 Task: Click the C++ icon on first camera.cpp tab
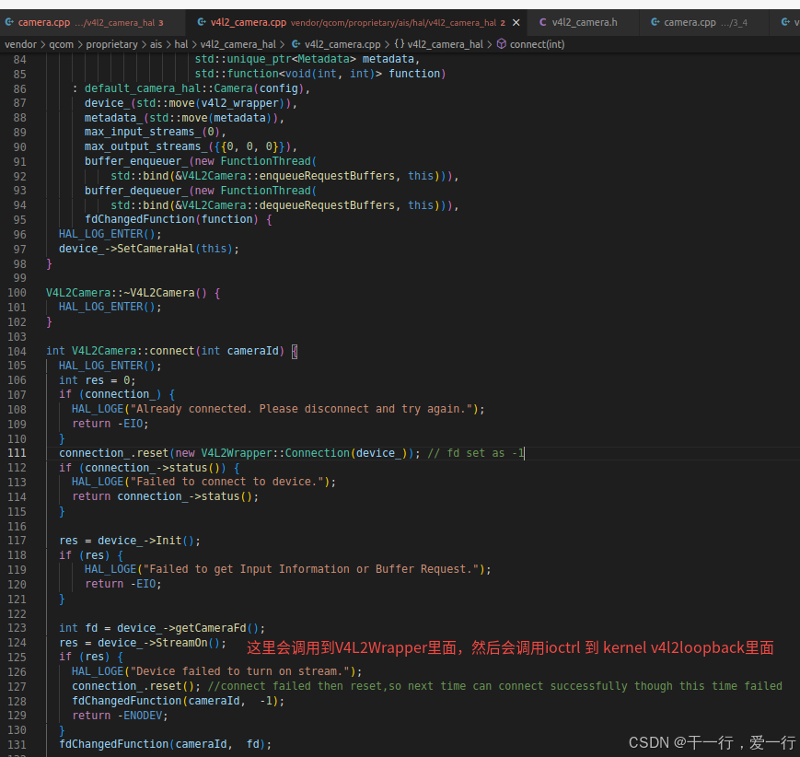point(9,22)
